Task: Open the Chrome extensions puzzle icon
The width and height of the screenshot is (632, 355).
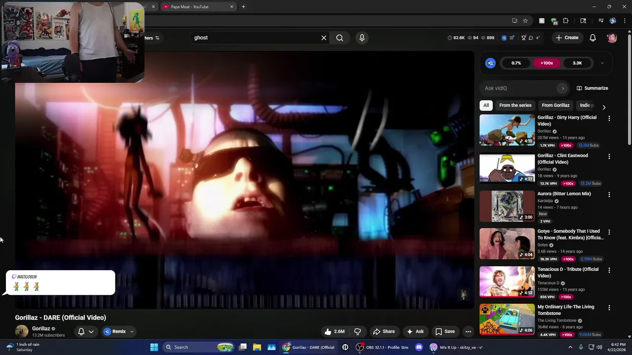Action: click(x=566, y=21)
